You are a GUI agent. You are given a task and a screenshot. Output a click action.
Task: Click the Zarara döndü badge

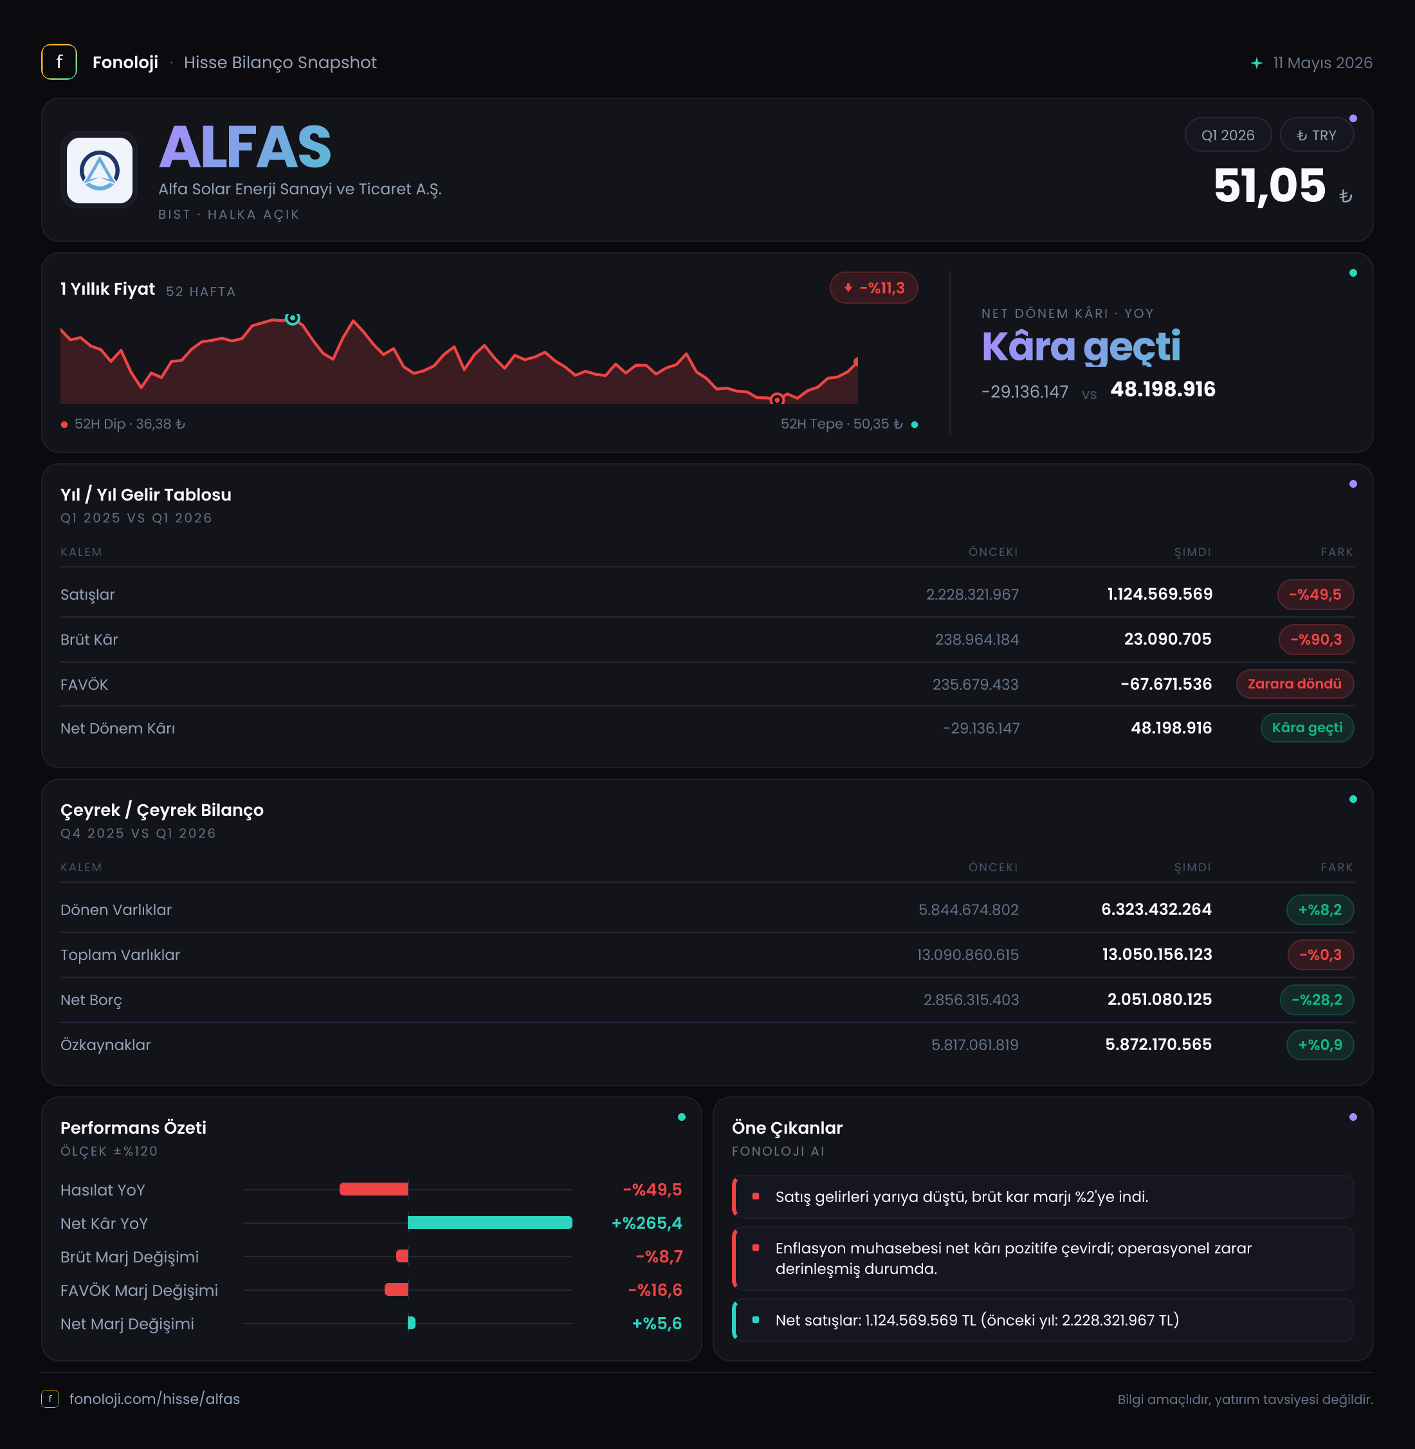pos(1295,684)
